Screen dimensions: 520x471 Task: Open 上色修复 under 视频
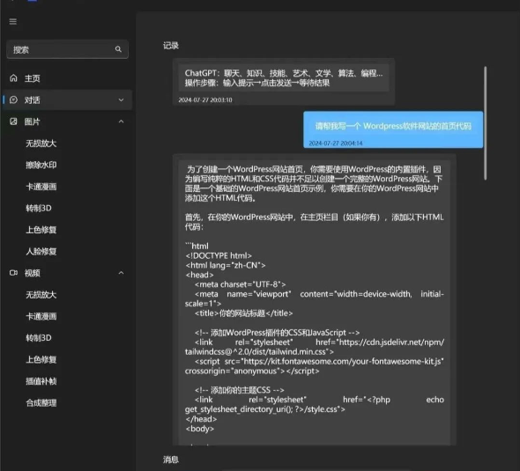click(41, 360)
